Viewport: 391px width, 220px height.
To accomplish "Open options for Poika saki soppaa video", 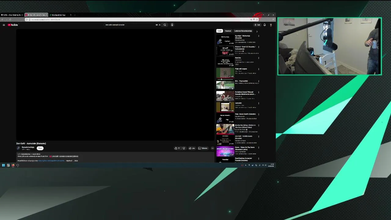I will coord(258,69).
